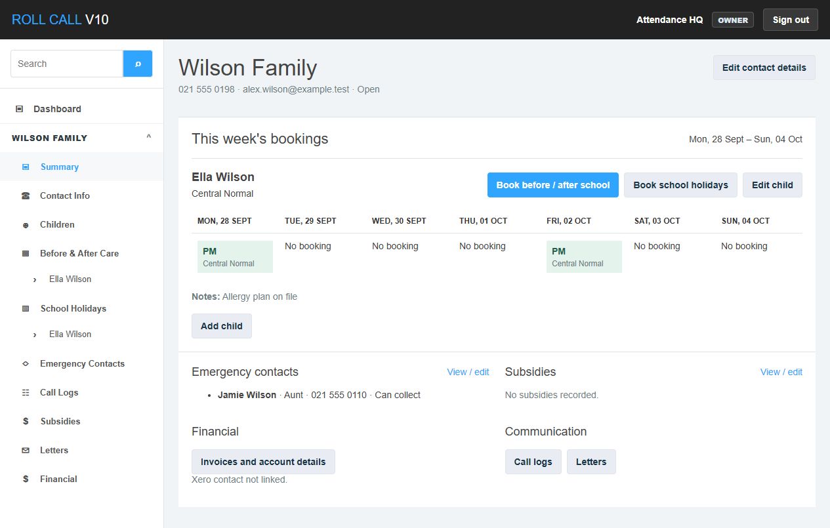The image size is (830, 528).
Task: Click the Letters button under Communication
Action: click(591, 462)
